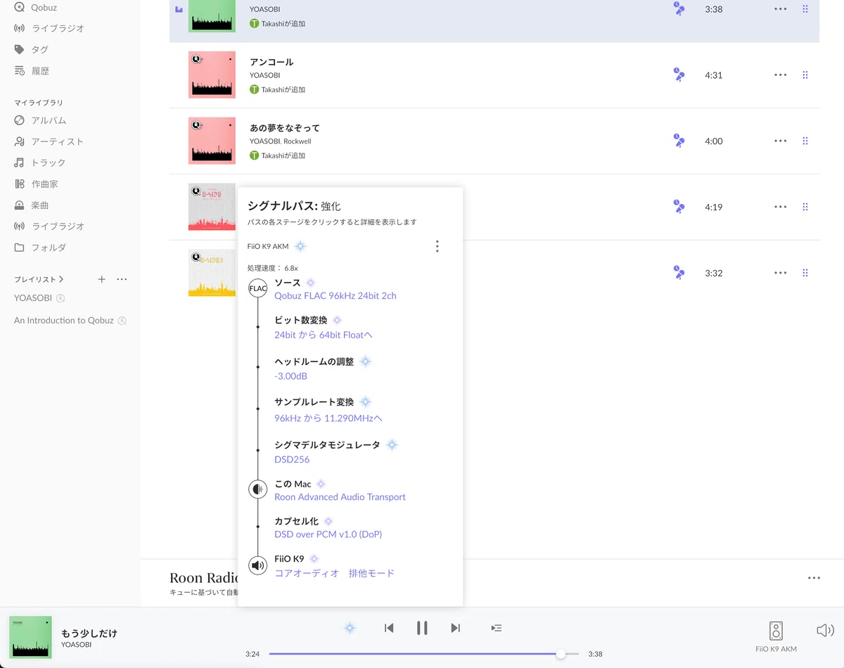Viewport: 844px width, 668px height.
Task: Open フォルダ in the sidebar
Action: tap(40, 248)
